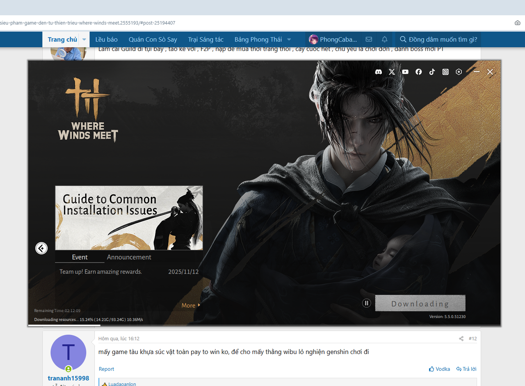Open the YouTube channel icon
525x386 pixels.
click(405, 71)
